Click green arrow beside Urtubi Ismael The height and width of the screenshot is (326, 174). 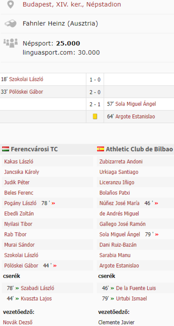tap(112, 299)
